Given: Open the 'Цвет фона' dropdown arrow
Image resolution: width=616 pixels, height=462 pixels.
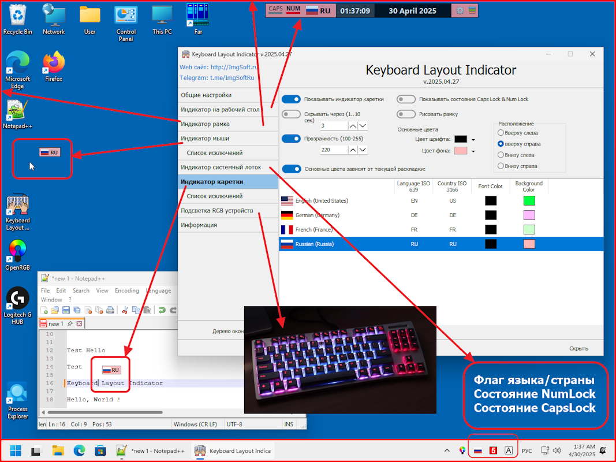Looking at the screenshot, I should click(473, 151).
